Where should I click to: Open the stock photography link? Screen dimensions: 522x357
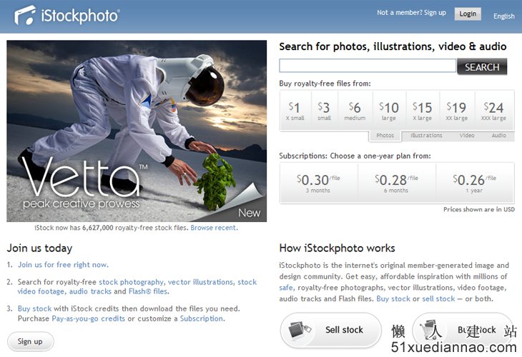pyautogui.click(x=131, y=282)
